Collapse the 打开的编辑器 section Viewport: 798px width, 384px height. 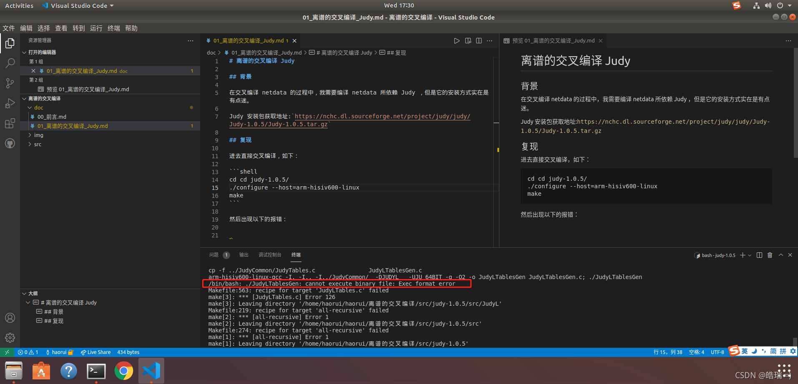110,52
